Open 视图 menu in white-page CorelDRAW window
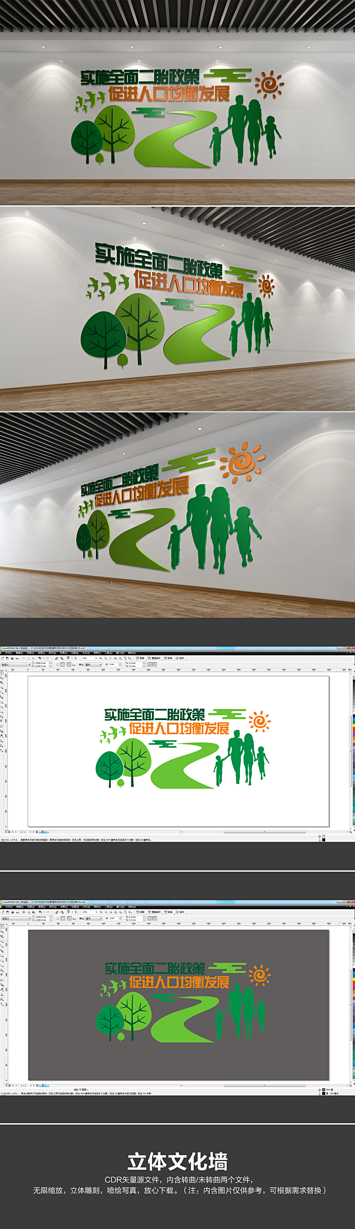Image resolution: width=355 pixels, height=1229 pixels. pos(30,653)
